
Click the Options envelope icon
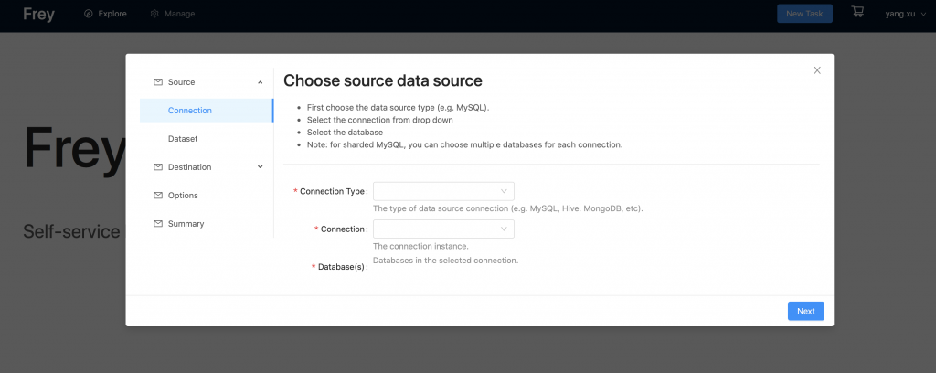[158, 195]
